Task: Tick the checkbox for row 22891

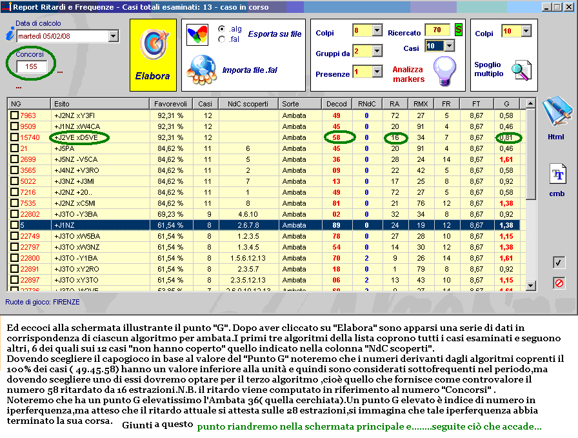Action: click(14, 269)
